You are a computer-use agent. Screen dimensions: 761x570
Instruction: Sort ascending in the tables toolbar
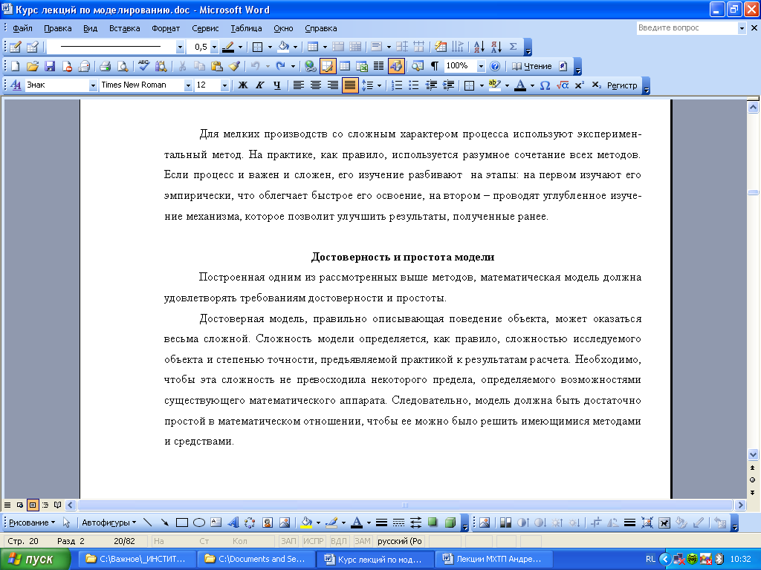479,47
